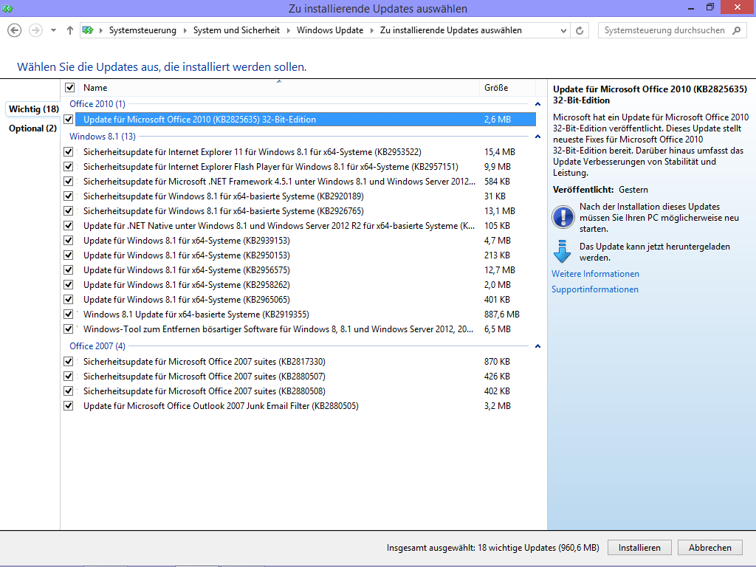Open the Supportinformationen link
This screenshot has width=756, height=567.
(x=595, y=289)
